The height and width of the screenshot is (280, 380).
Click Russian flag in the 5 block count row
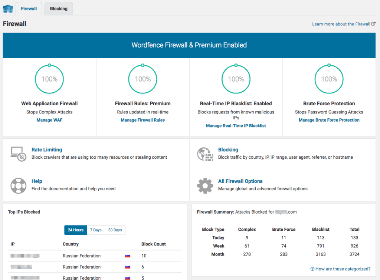(128, 278)
